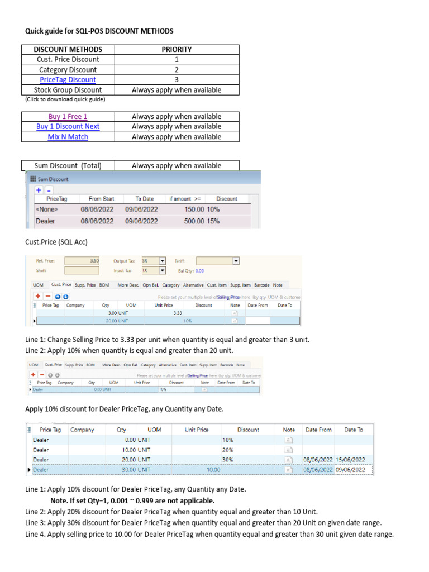The width and height of the screenshot is (429, 572).
Task: Click the 150.00 amount cell
Action: point(194,209)
